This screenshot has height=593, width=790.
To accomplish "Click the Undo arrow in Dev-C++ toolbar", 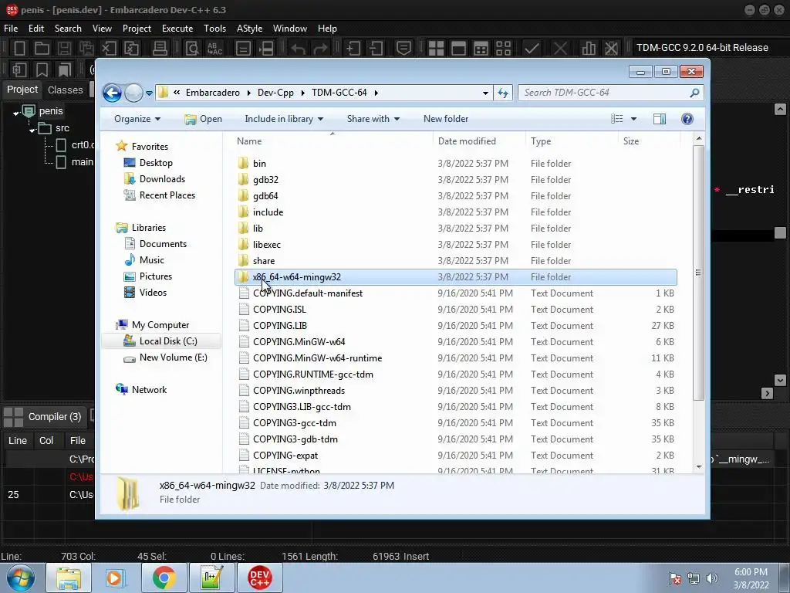I will 298,49.
